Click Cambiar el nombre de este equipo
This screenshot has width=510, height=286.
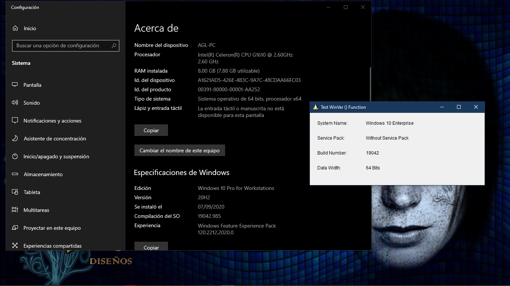pos(180,150)
